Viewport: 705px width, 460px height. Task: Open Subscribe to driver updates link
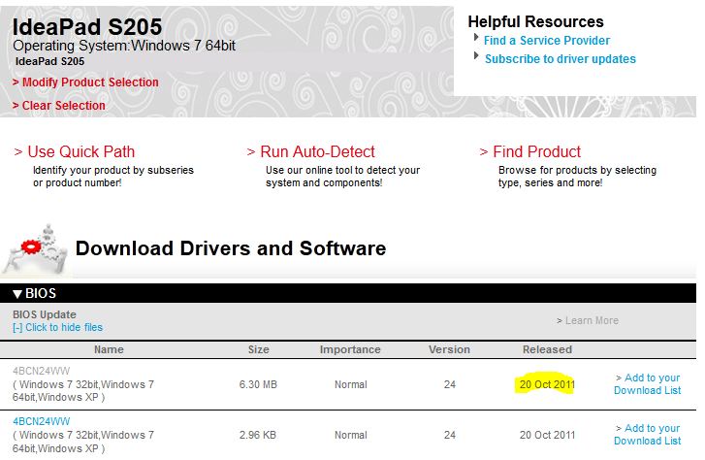561,59
